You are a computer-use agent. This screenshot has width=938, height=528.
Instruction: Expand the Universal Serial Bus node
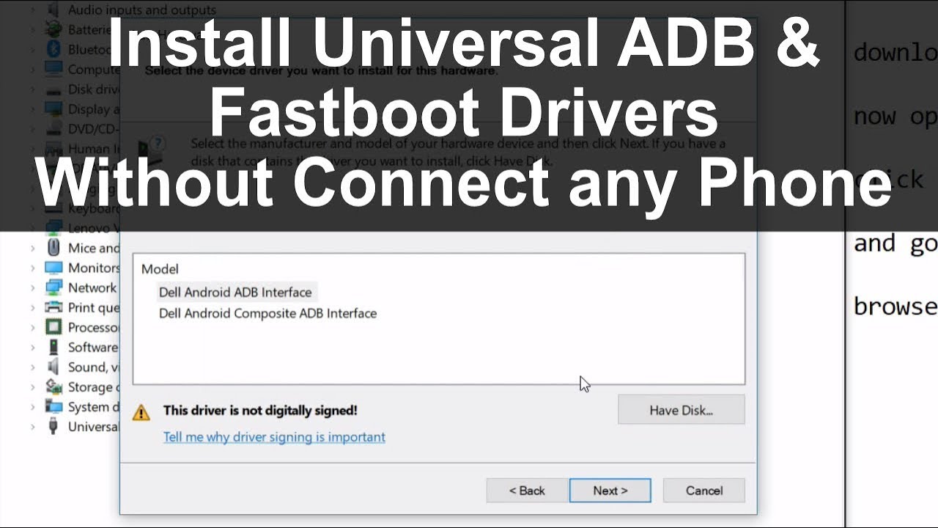33,426
